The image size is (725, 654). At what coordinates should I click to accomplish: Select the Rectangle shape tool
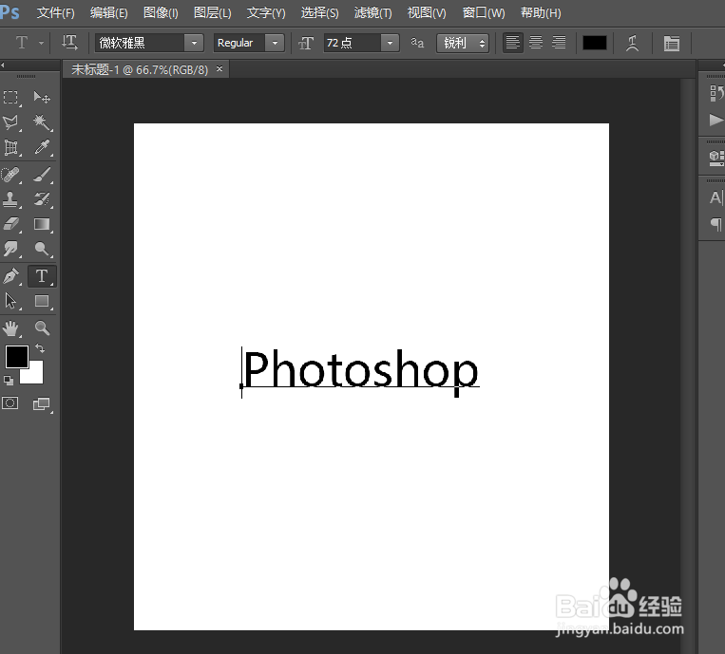click(x=42, y=301)
